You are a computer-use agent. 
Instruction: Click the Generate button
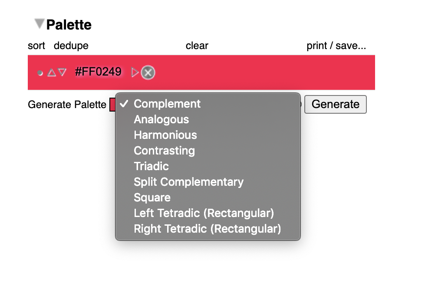tap(336, 104)
